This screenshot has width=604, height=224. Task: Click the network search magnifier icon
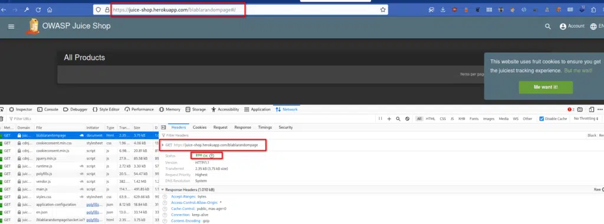[398, 119]
